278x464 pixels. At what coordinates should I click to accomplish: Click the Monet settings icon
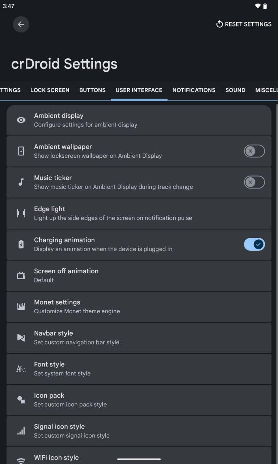[x=21, y=306]
